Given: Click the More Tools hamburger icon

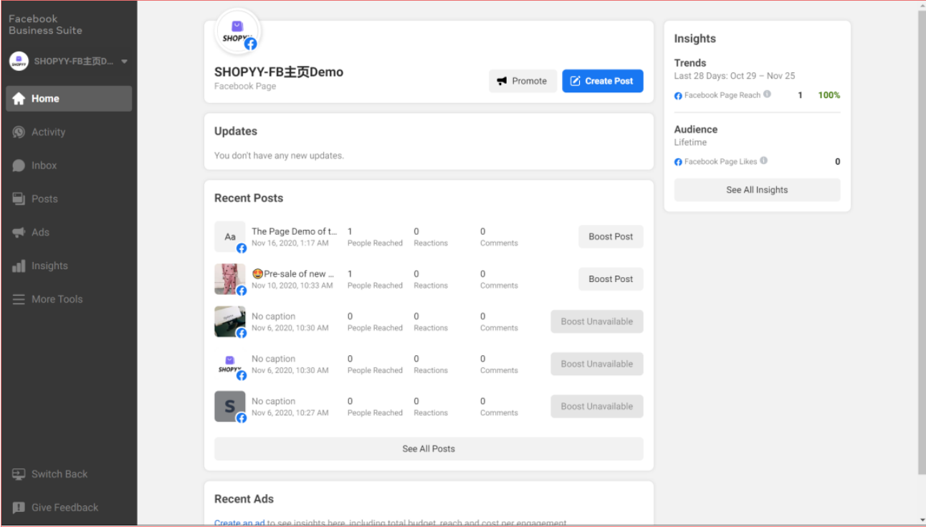Looking at the screenshot, I should 19,299.
